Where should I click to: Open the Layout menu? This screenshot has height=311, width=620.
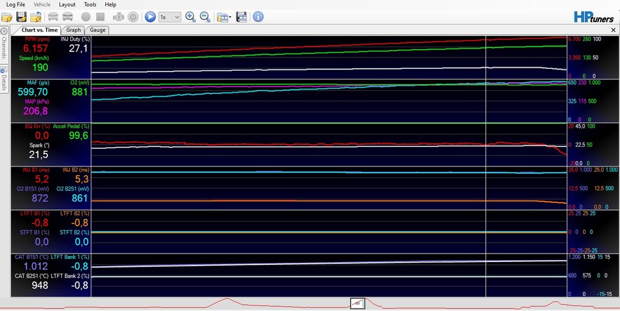[67, 4]
